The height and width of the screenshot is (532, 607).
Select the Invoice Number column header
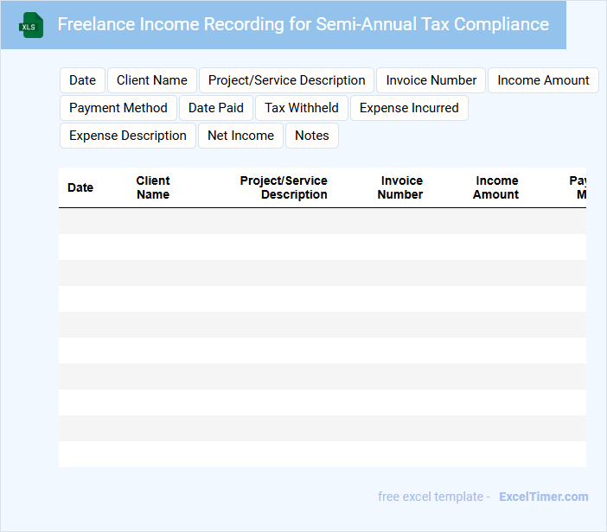[400, 187]
